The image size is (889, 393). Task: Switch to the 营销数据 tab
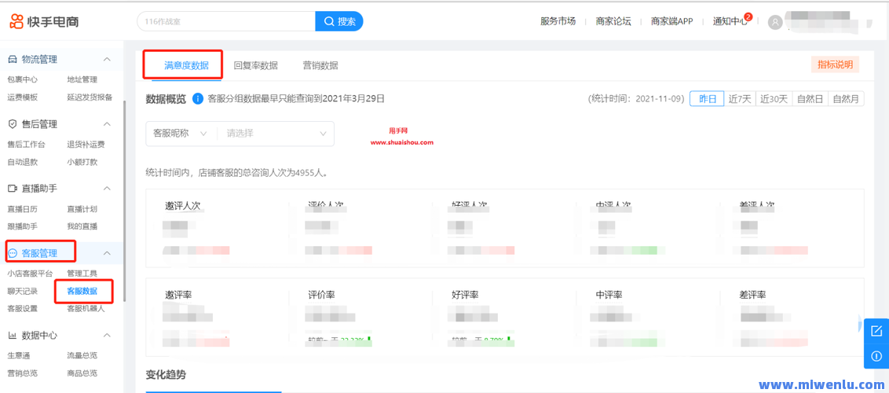coord(320,65)
